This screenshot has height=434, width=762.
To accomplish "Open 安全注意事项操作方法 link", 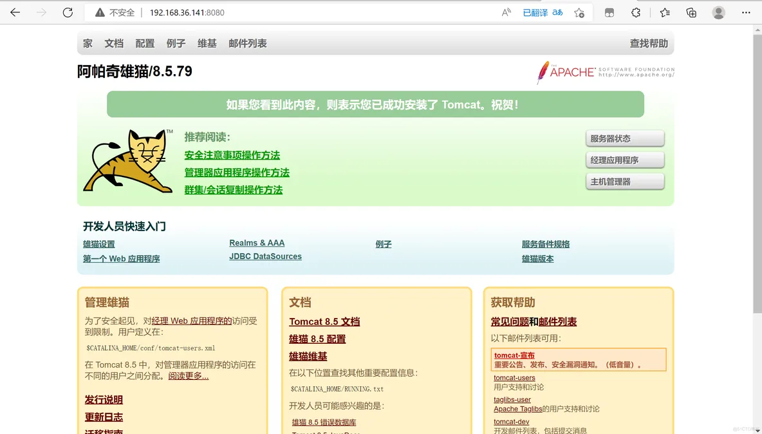I will (x=232, y=155).
